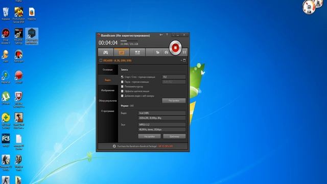Open Driver Booster desktop shortcut

click(6, 36)
